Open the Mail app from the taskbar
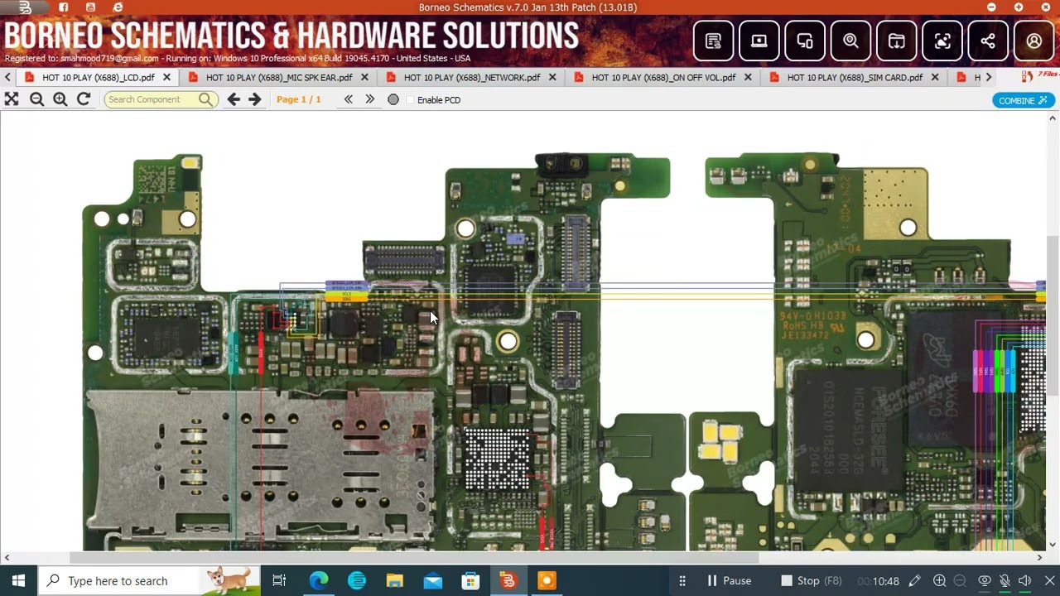 pos(432,581)
